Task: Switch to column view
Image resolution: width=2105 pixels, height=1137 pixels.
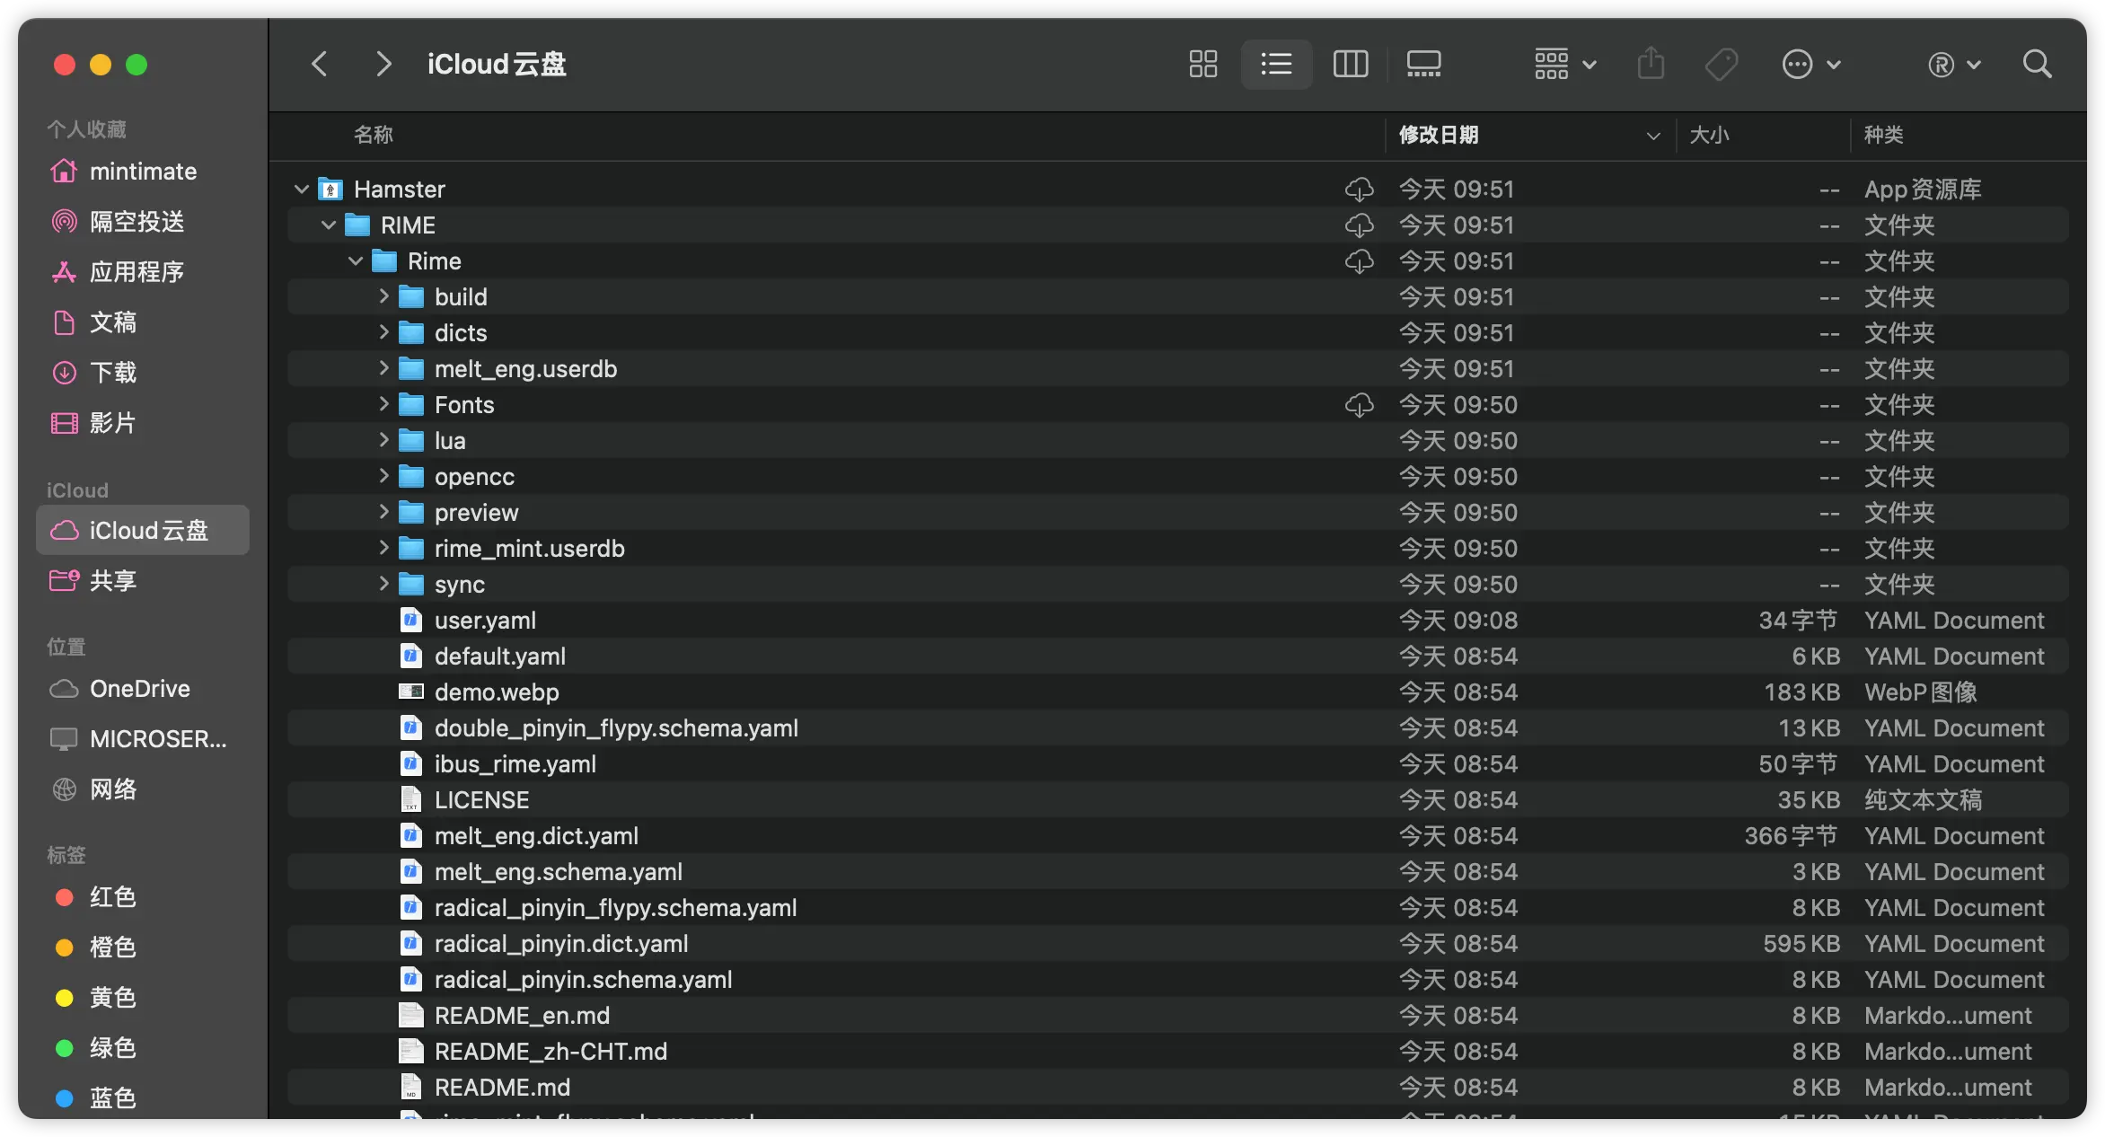Action: tap(1351, 64)
